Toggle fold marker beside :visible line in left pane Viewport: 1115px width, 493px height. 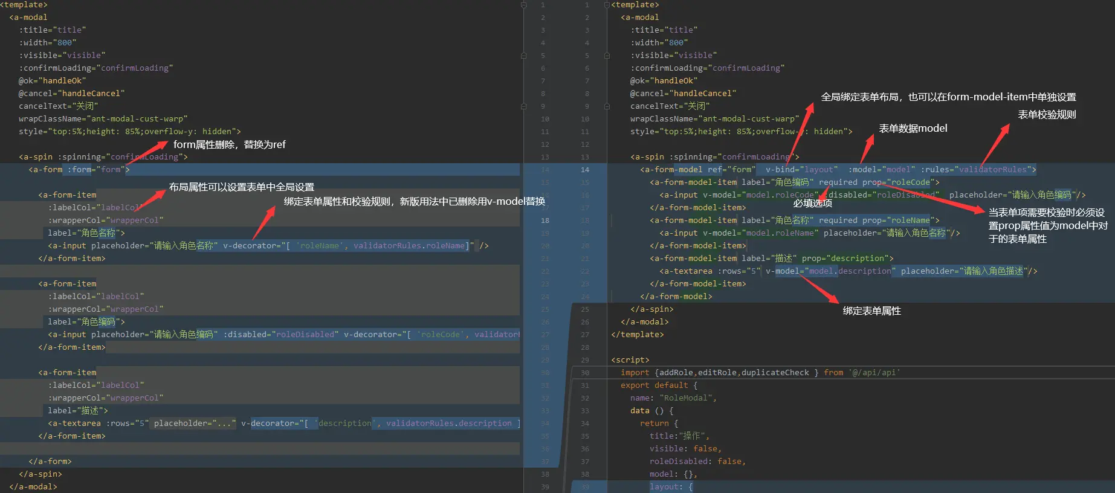[523, 56]
